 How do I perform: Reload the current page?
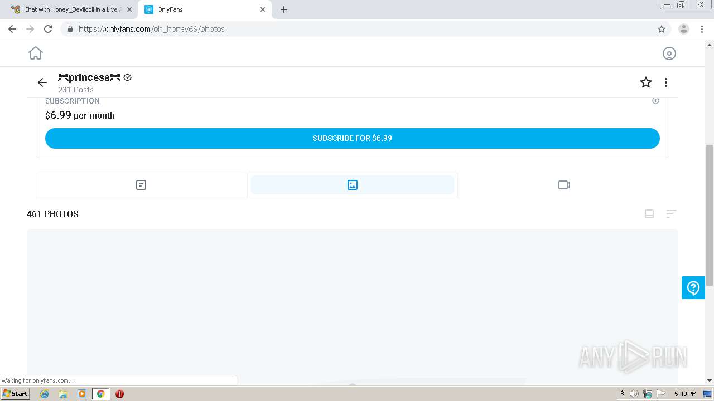48,29
